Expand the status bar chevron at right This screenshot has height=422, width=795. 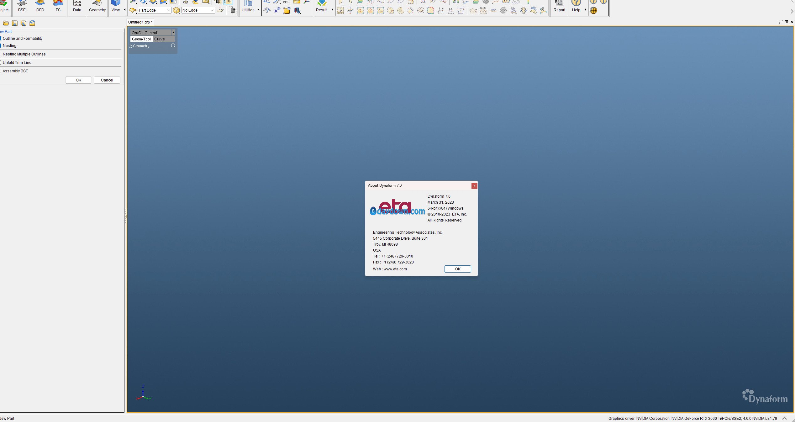pos(785,418)
